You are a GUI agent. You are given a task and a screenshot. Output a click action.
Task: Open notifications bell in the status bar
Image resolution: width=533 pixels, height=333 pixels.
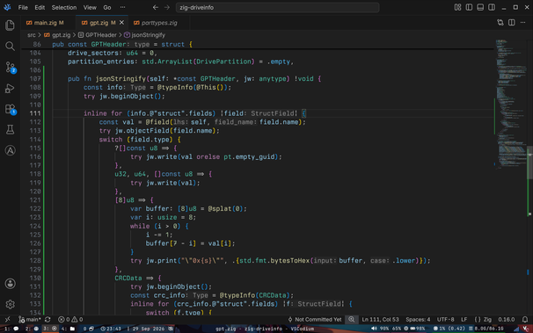[525, 320]
